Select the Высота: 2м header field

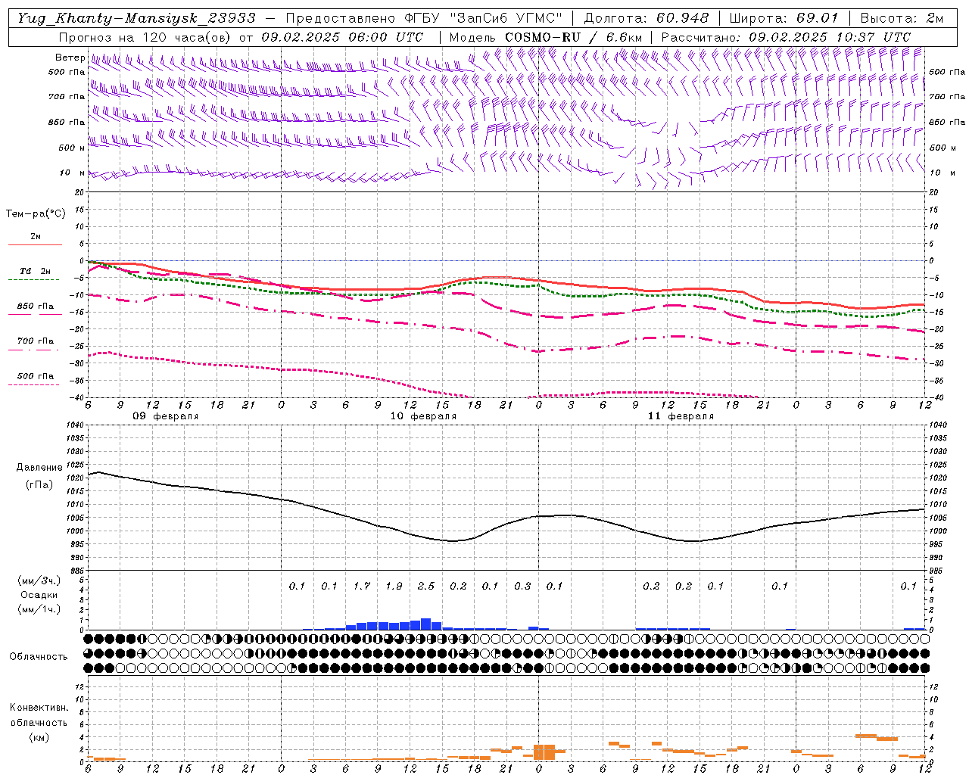pyautogui.click(x=902, y=17)
